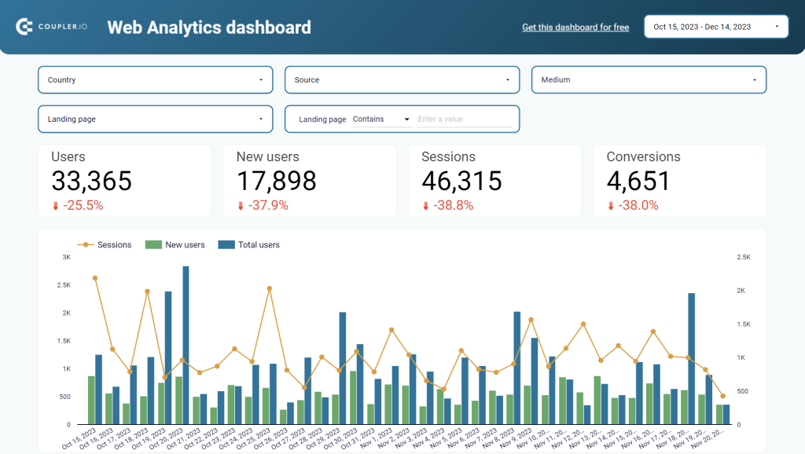Screen dimensions: 805x454
Task: Click the caret icon on the Landing page filter
Action: [x=262, y=119]
